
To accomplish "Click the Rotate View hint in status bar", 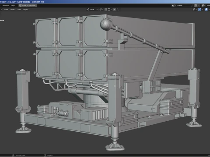I will pos(19,155).
